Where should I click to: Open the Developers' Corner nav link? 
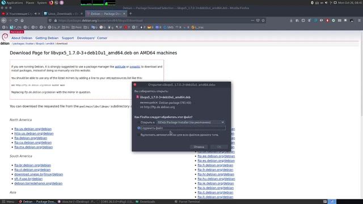(x=92, y=38)
